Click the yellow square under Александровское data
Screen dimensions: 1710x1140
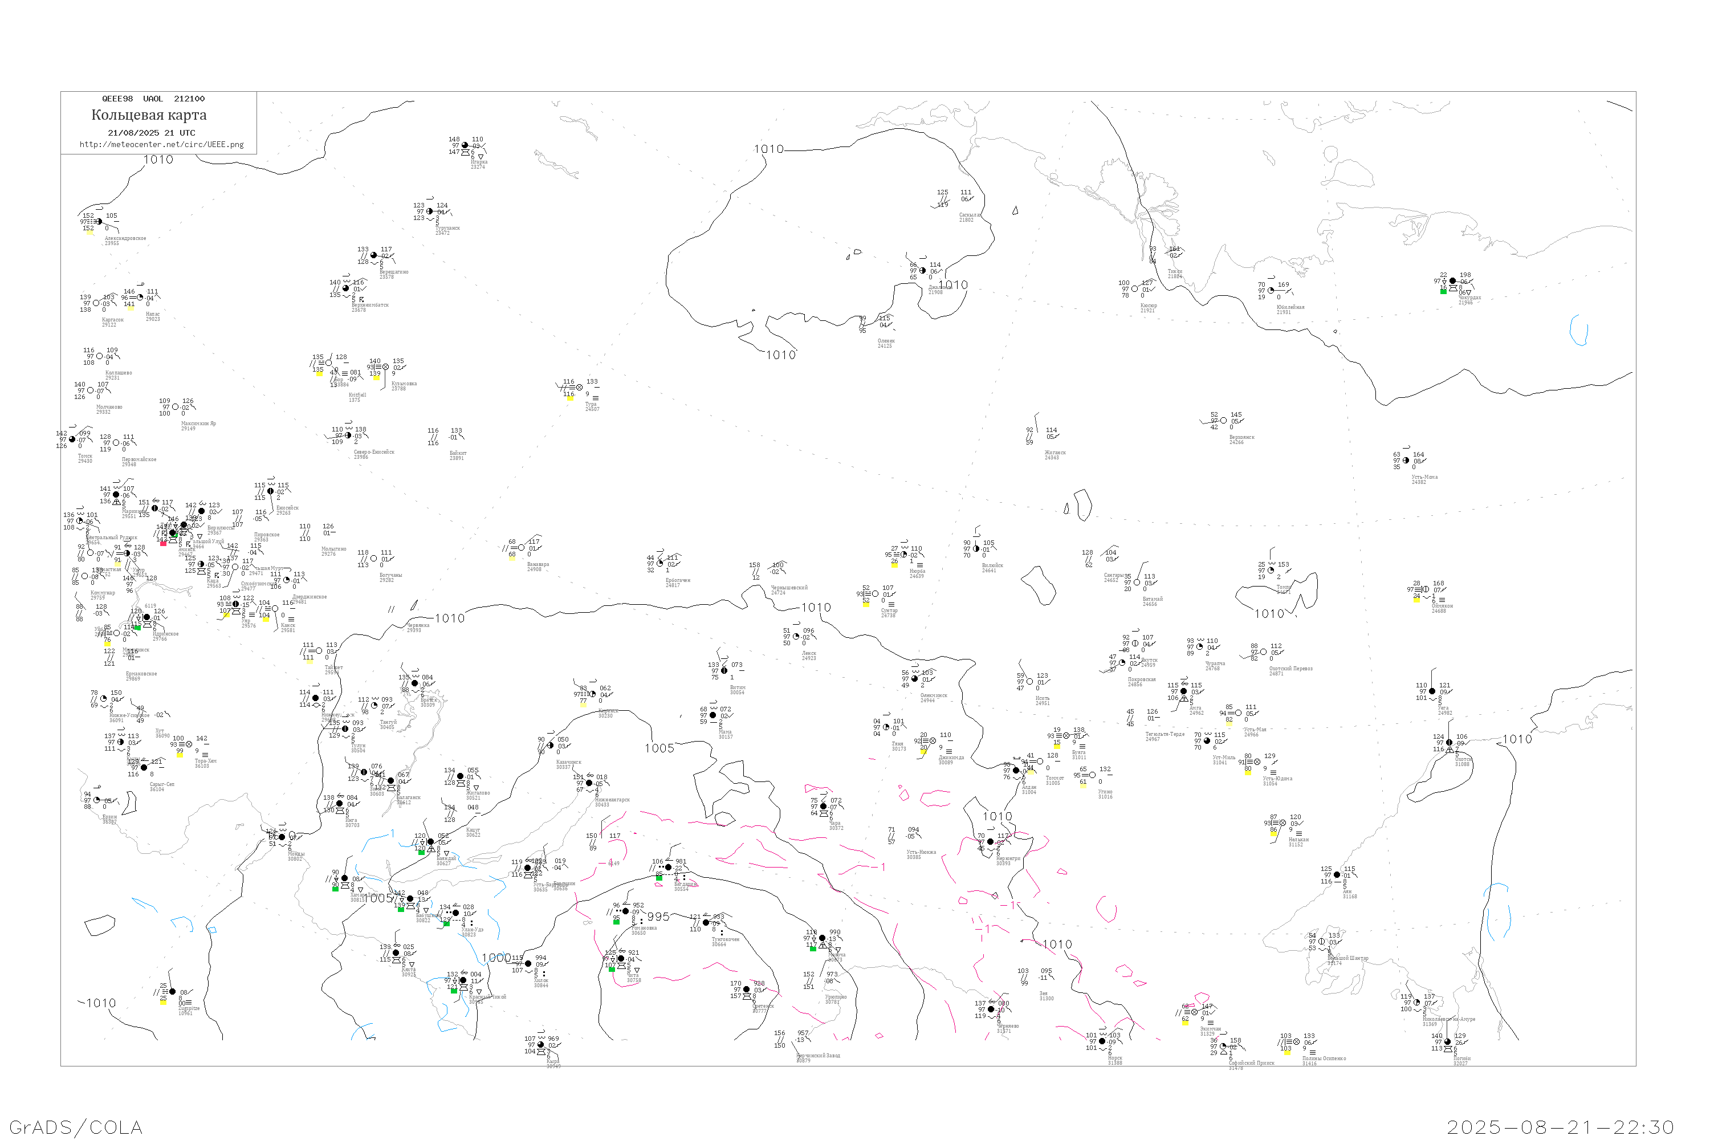pyautogui.click(x=89, y=232)
